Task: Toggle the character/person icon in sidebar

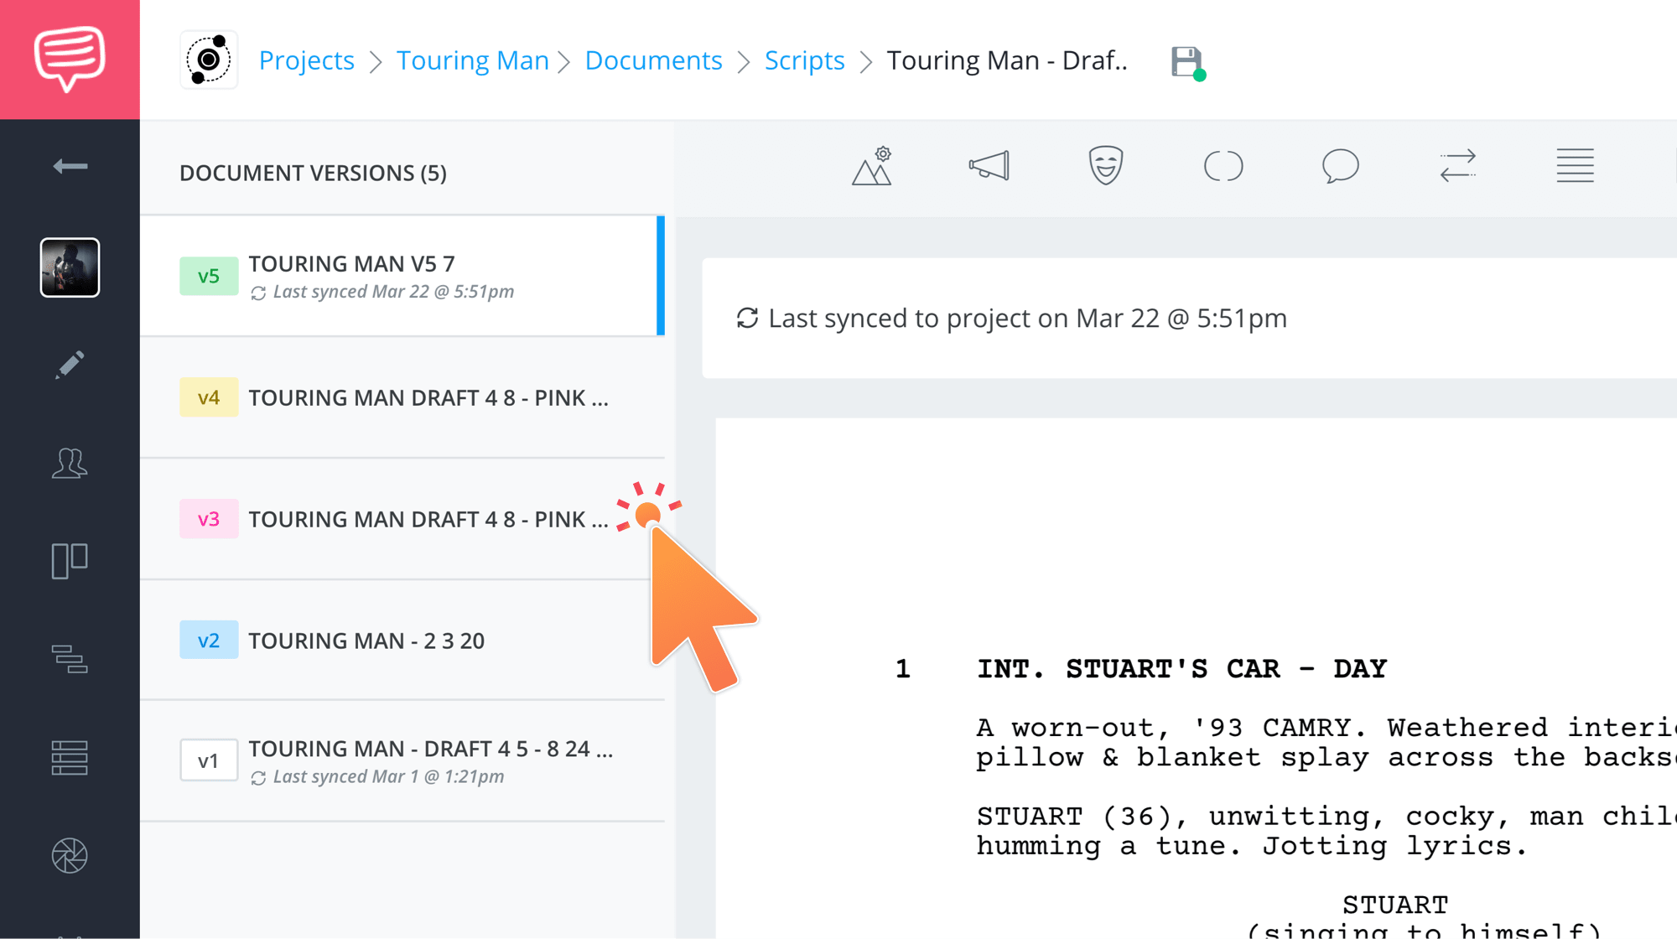Action: (69, 463)
